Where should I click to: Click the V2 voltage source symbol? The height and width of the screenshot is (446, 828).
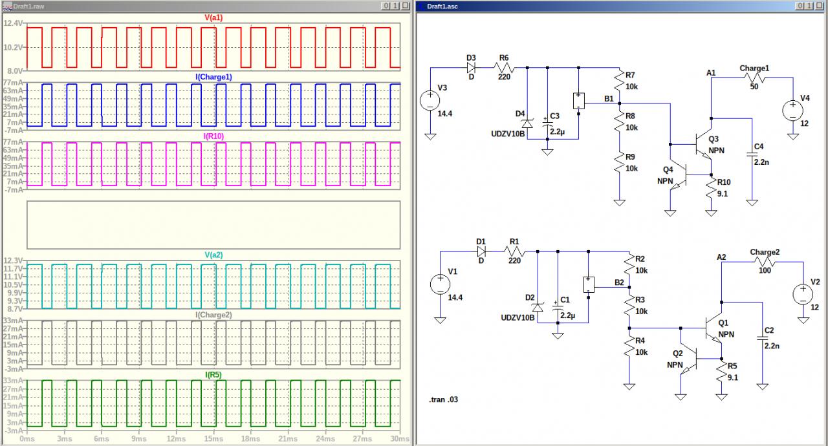pyautogui.click(x=802, y=294)
